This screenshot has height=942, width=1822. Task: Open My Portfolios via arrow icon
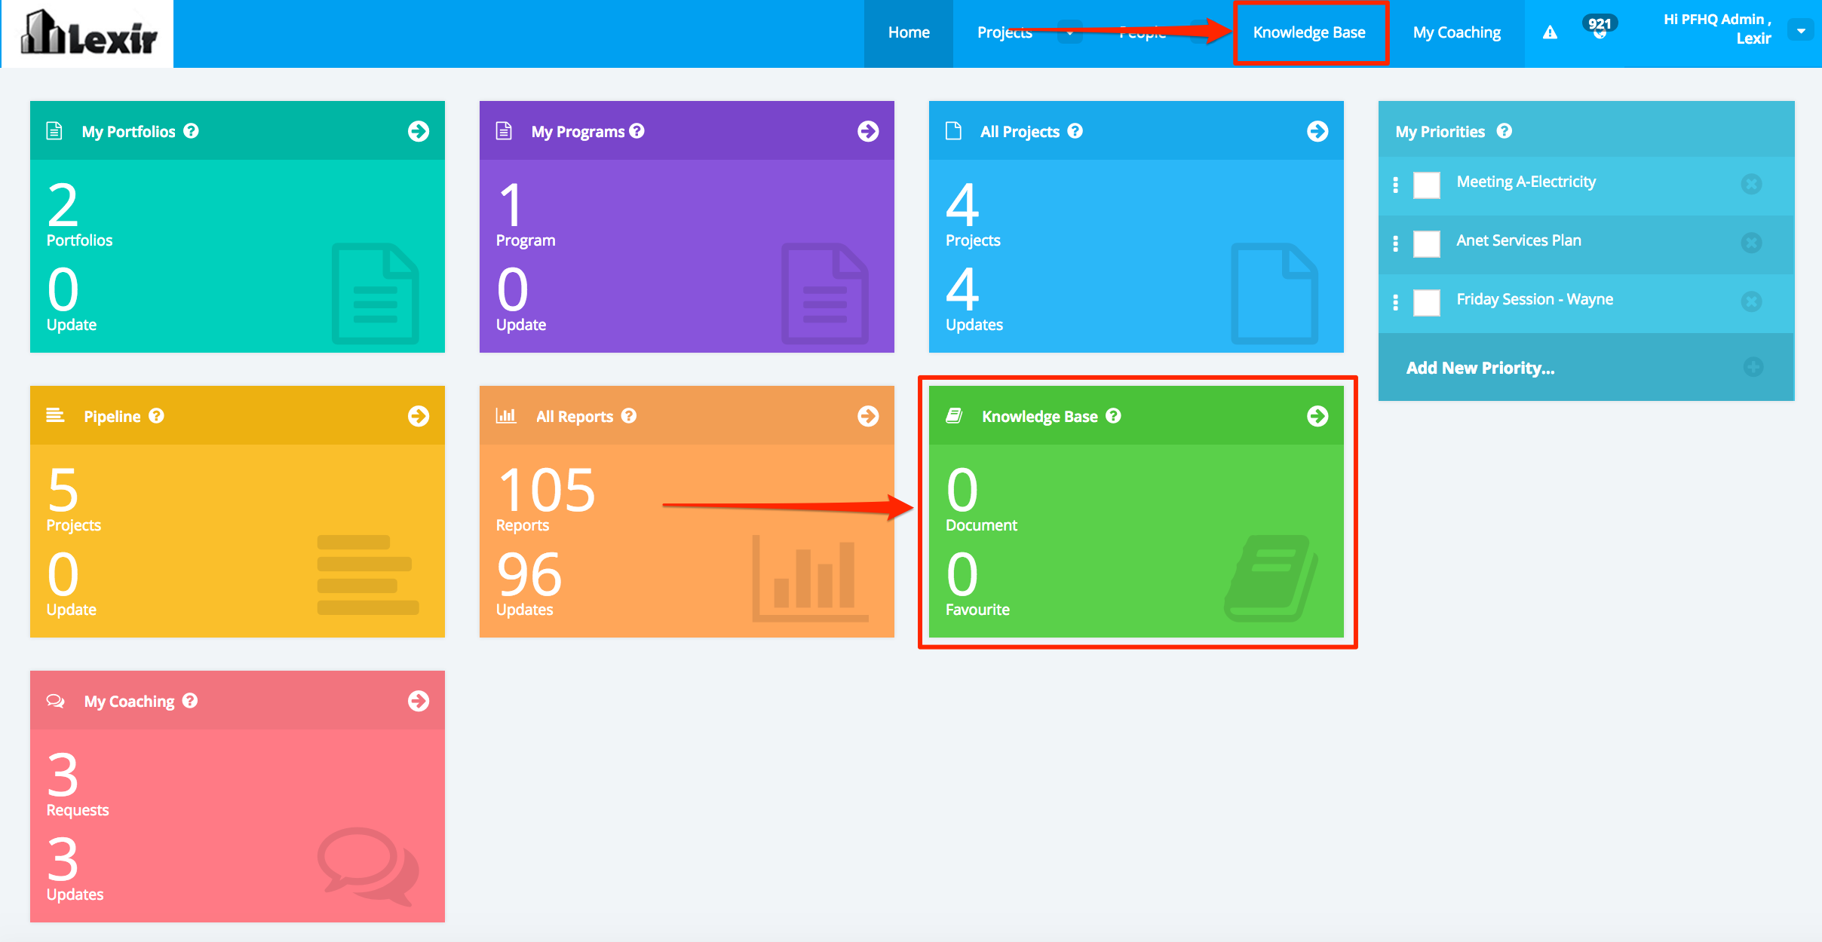[x=419, y=131]
